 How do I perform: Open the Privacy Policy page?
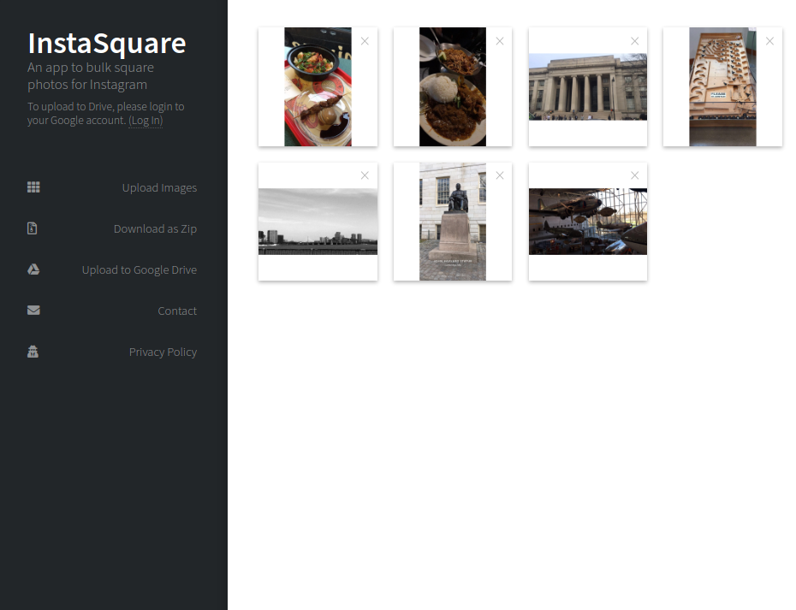tap(163, 352)
